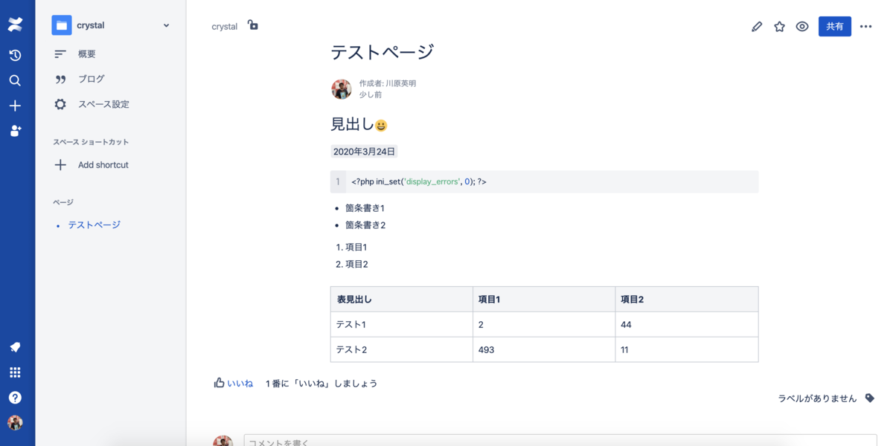Open the recent items clock icon
893x446 pixels.
[x=15, y=55]
